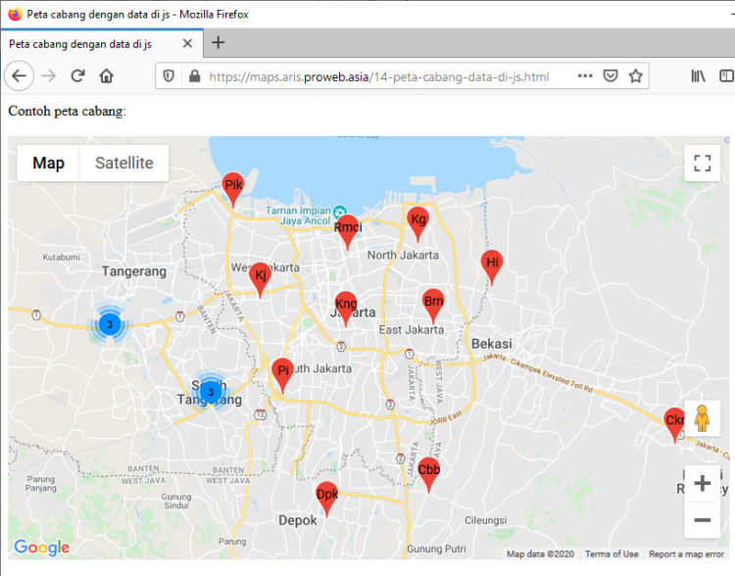Click the Depok city label
The height and width of the screenshot is (576, 735).
pos(298,521)
